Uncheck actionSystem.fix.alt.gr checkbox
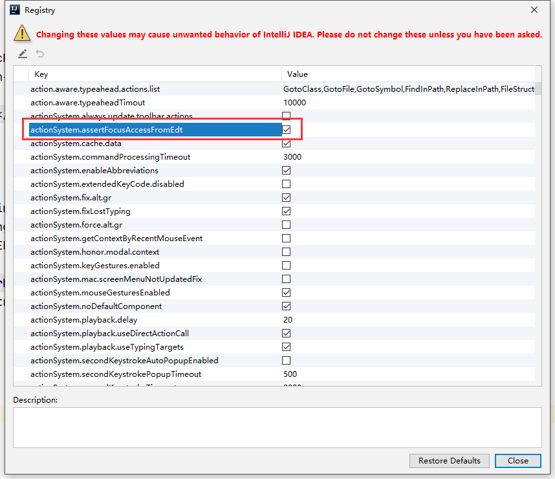This screenshot has width=555, height=479. coord(287,198)
